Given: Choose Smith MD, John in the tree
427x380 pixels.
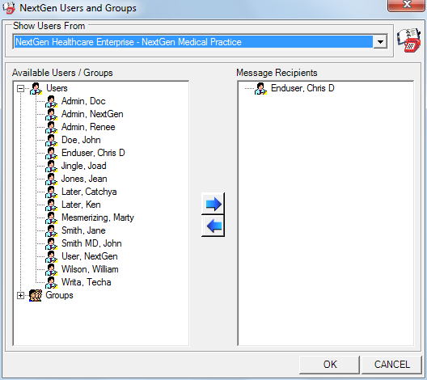Looking at the screenshot, I should point(91,243).
